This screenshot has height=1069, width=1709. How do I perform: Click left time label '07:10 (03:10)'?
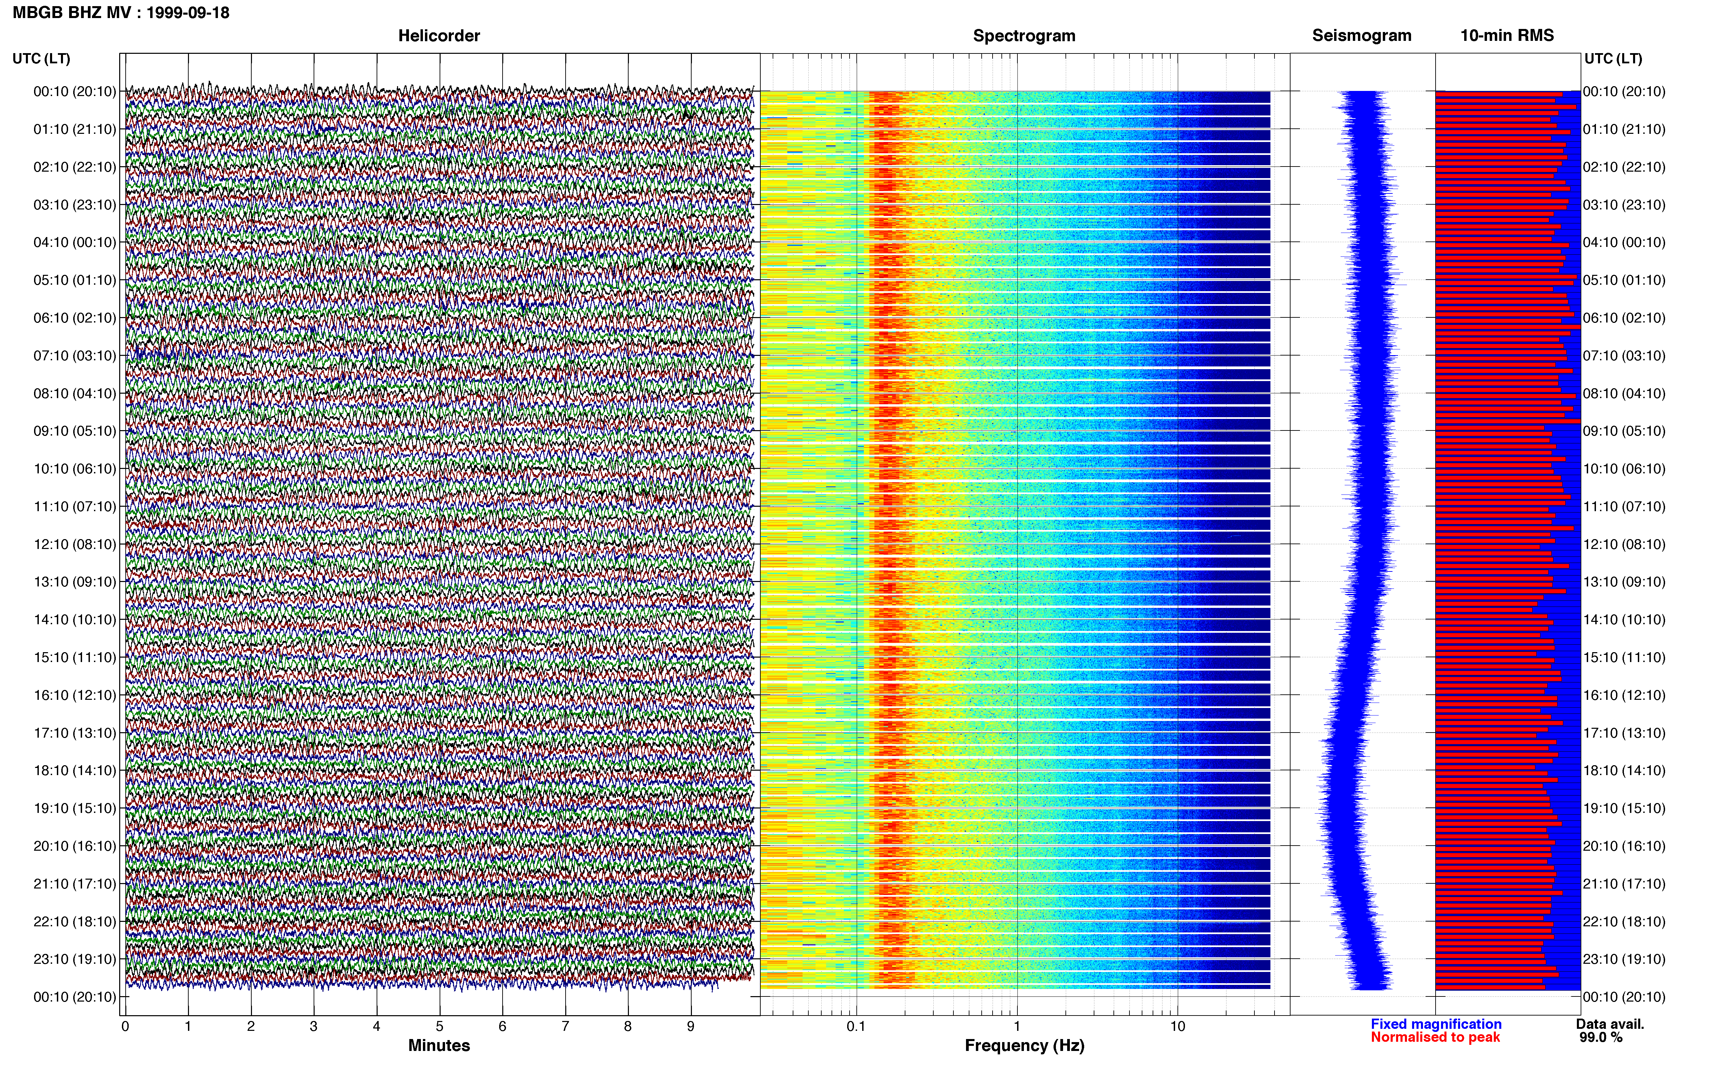75,356
